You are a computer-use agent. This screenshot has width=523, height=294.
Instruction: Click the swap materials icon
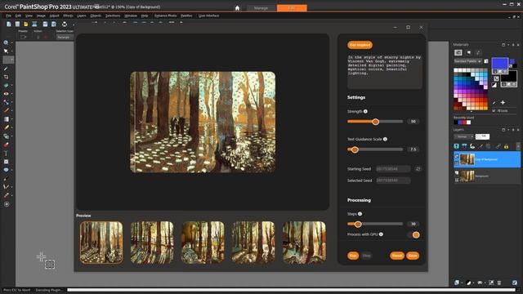(496, 79)
